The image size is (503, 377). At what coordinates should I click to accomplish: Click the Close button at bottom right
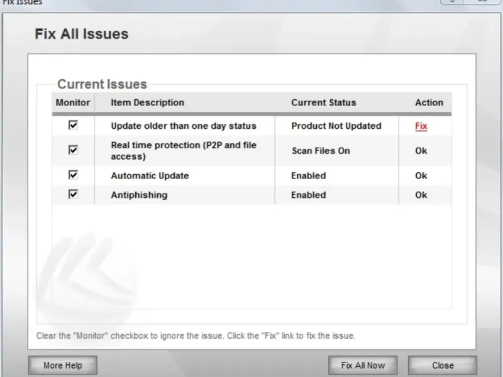tap(443, 365)
